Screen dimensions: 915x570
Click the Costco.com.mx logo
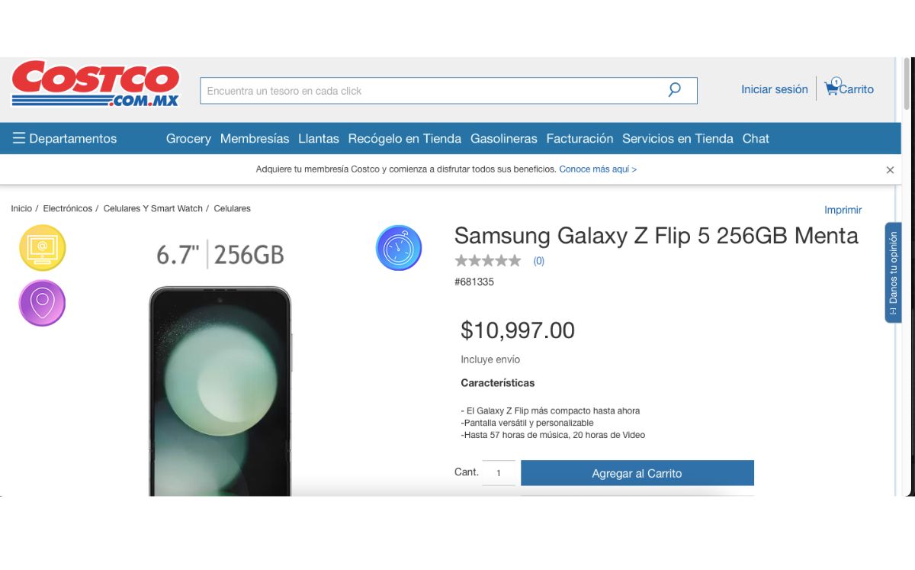pos(95,84)
